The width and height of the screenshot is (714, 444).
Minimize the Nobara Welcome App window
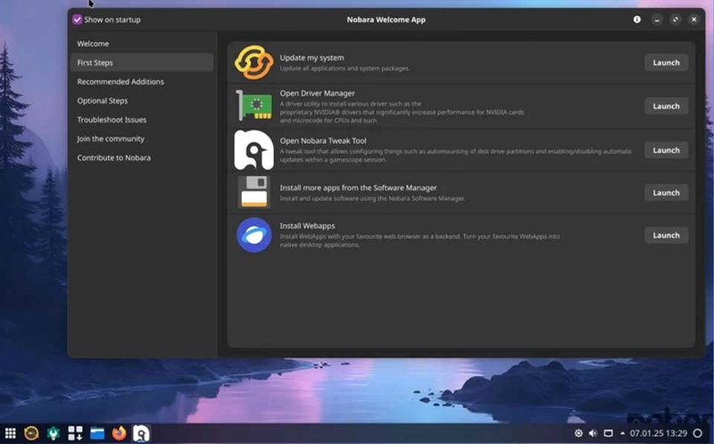click(x=657, y=20)
